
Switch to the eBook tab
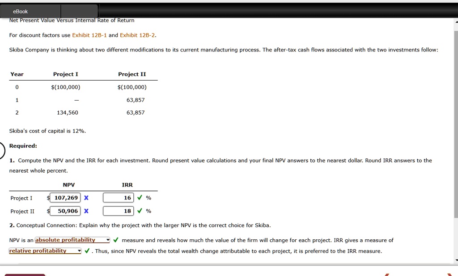[20, 12]
